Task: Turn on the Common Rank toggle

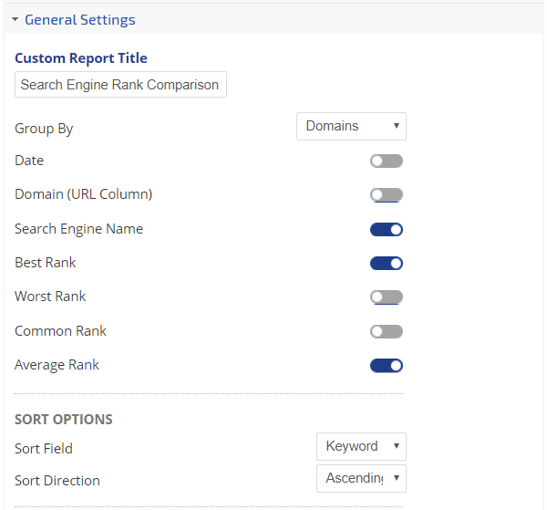Action: click(x=387, y=331)
